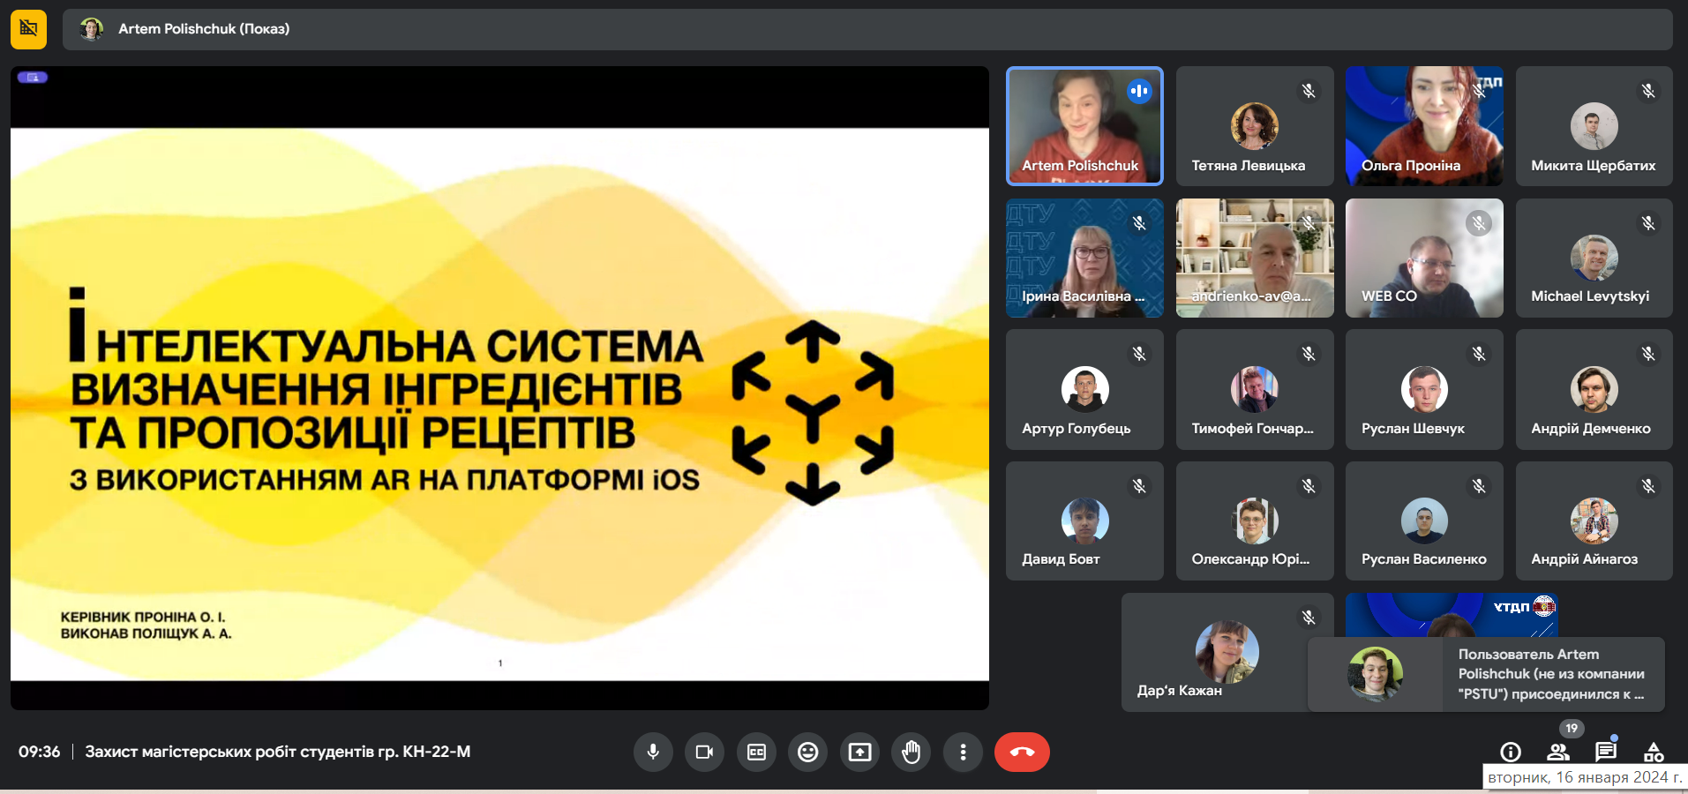Click the avatar of Андрій Айнагоз
Screen dimensions: 1688x794
click(x=1594, y=521)
